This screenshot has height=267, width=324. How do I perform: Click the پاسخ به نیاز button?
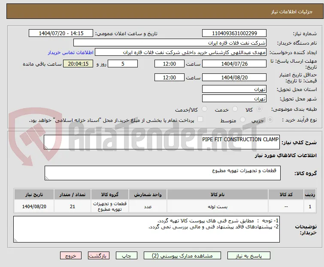249,256
